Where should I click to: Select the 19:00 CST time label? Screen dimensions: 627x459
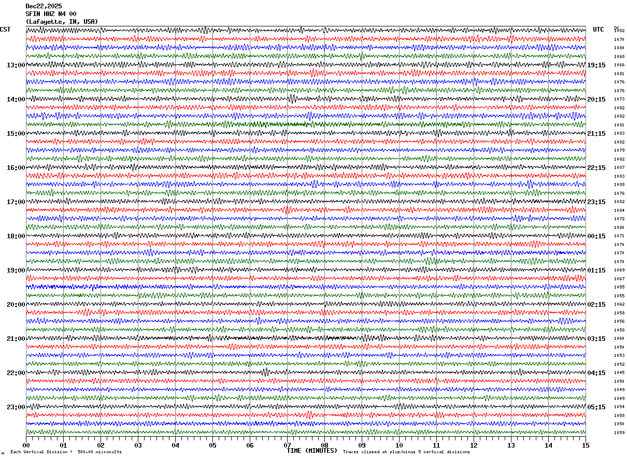tap(16, 270)
